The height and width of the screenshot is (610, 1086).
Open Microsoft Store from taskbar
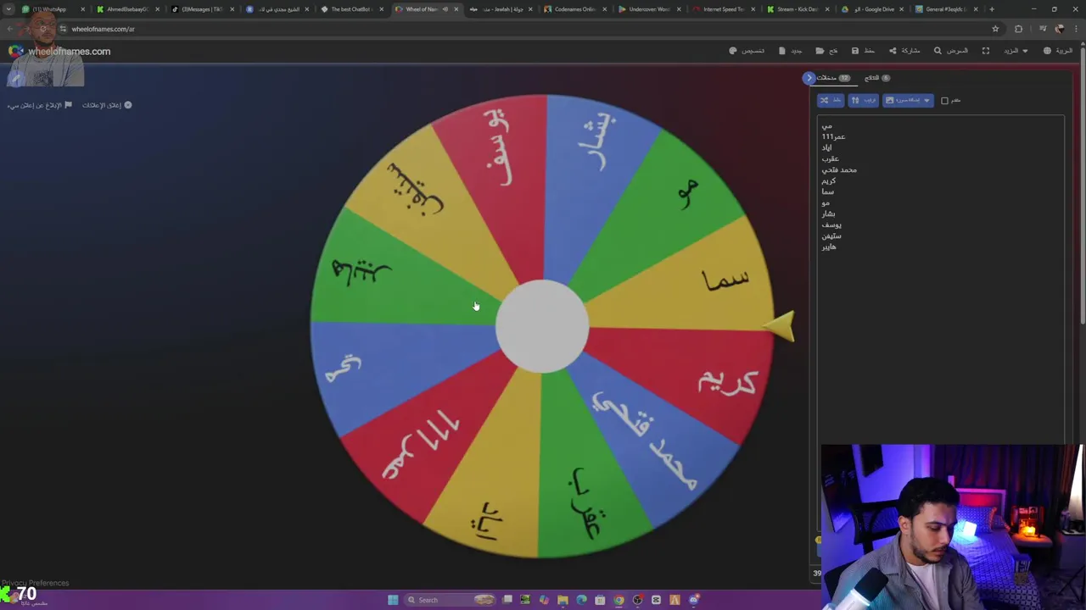600,600
